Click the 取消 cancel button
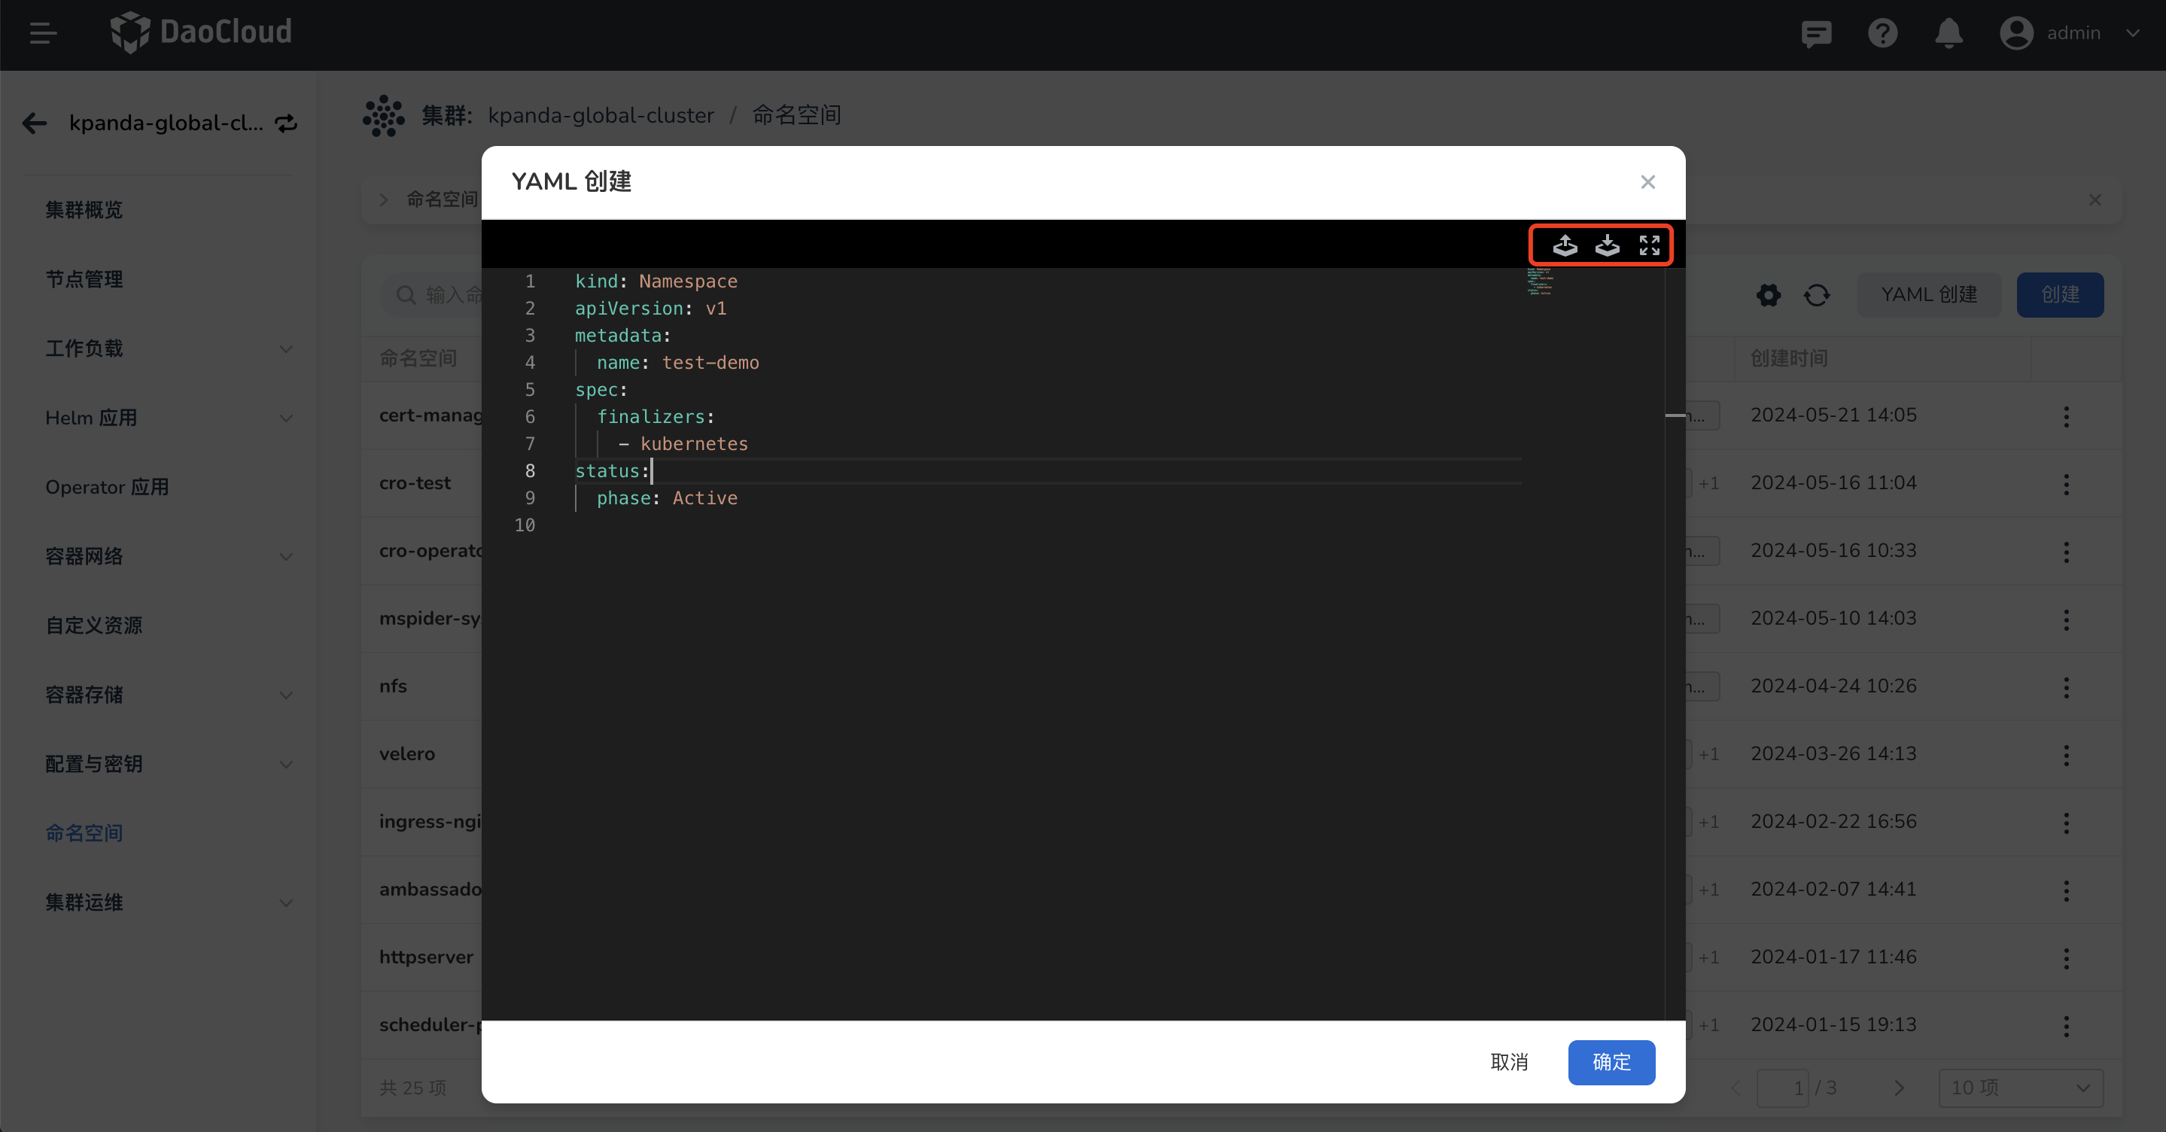The height and width of the screenshot is (1132, 2166). click(x=1508, y=1062)
